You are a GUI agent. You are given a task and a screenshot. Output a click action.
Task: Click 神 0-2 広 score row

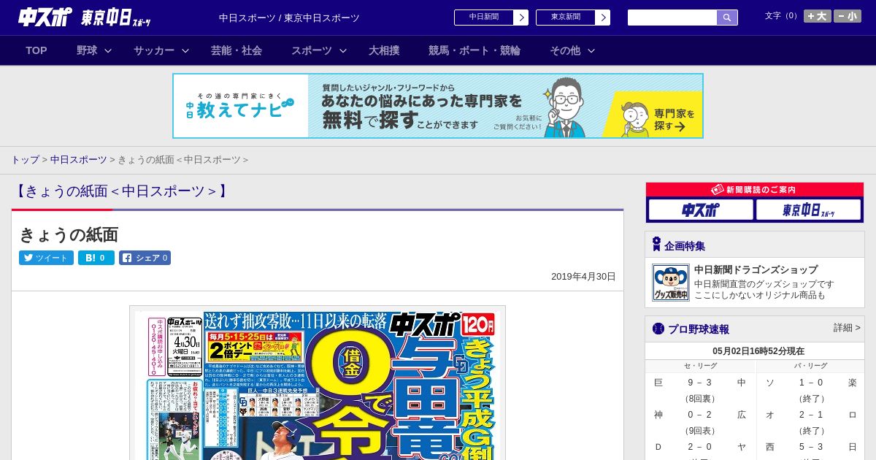pyautogui.click(x=700, y=415)
